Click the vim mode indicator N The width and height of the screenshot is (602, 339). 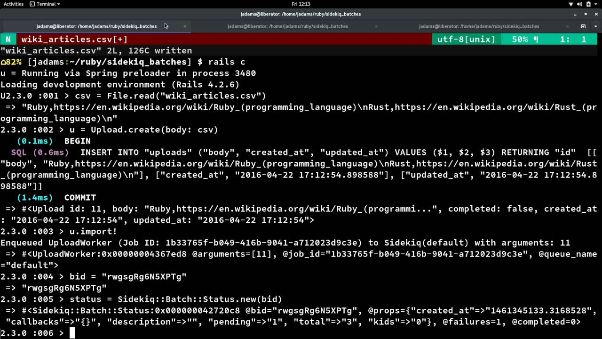(8, 40)
